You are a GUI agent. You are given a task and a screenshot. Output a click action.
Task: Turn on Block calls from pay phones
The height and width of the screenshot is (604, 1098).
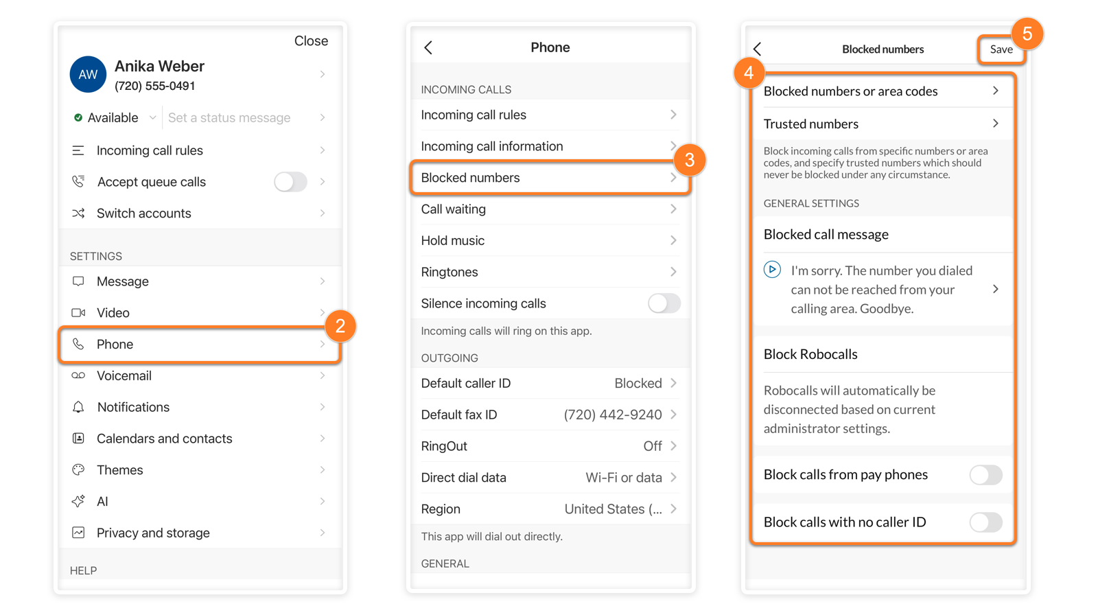[x=986, y=475]
